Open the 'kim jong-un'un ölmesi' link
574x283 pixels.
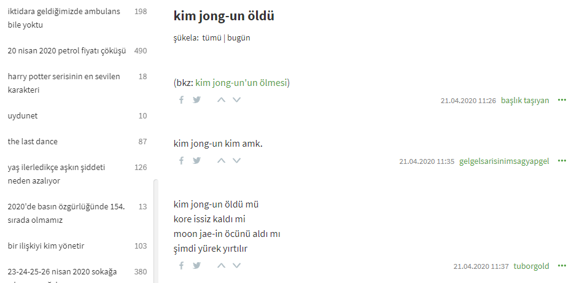(241, 83)
